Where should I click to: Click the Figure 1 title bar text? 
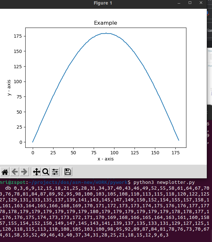(x=103, y=3)
